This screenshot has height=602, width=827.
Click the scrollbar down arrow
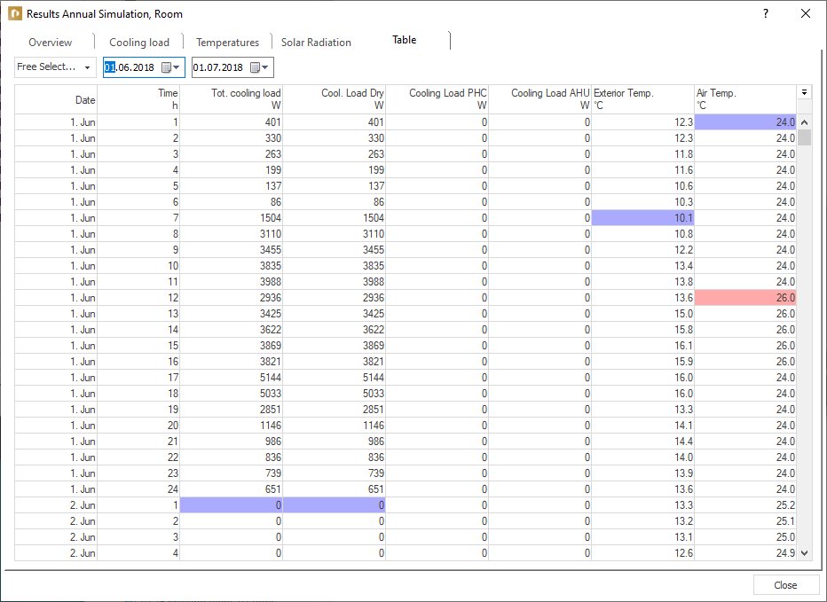804,553
